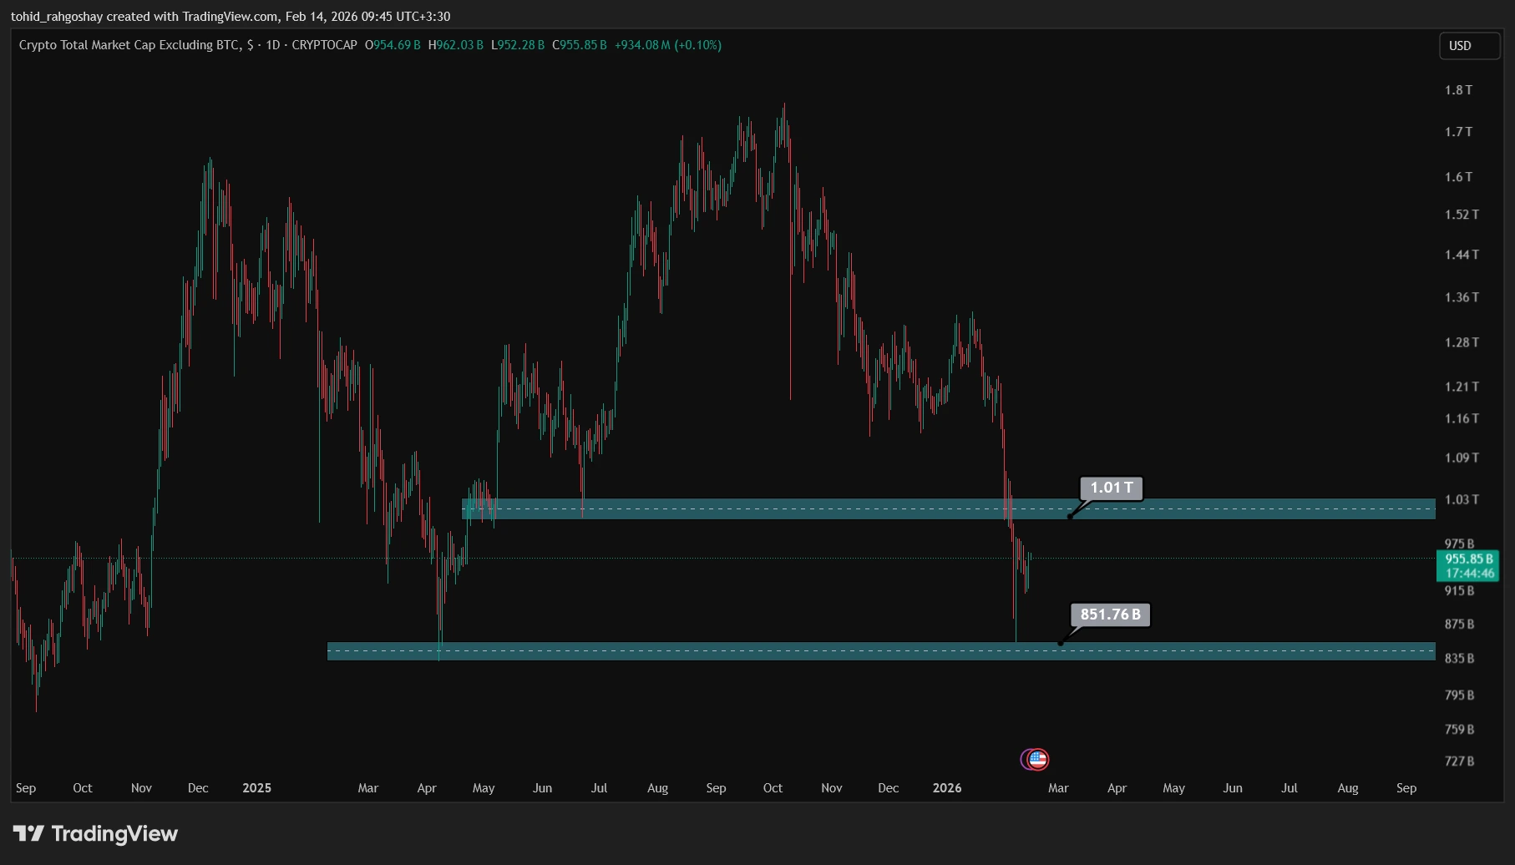This screenshot has height=865, width=1515.
Task: Select the 1.01 T price callout label
Action: point(1111,488)
